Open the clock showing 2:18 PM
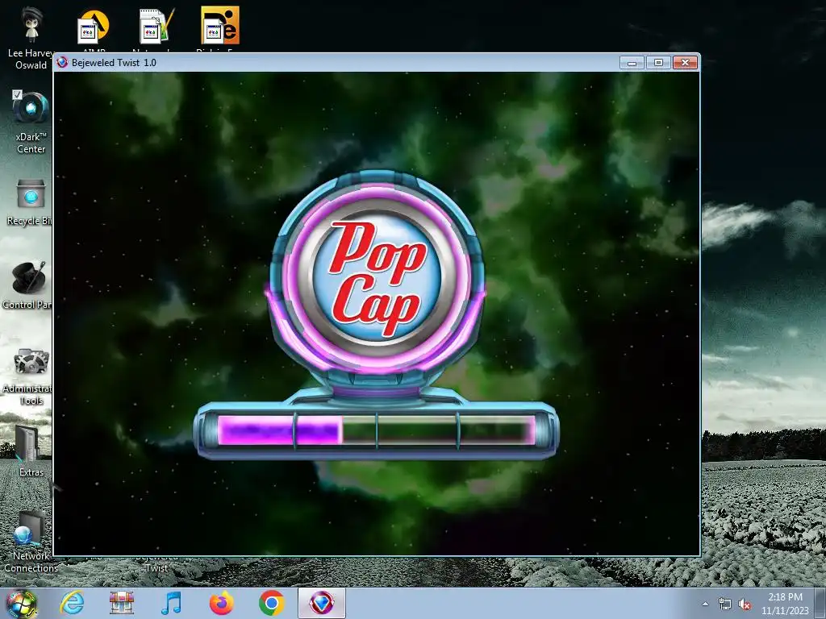 tap(785, 604)
